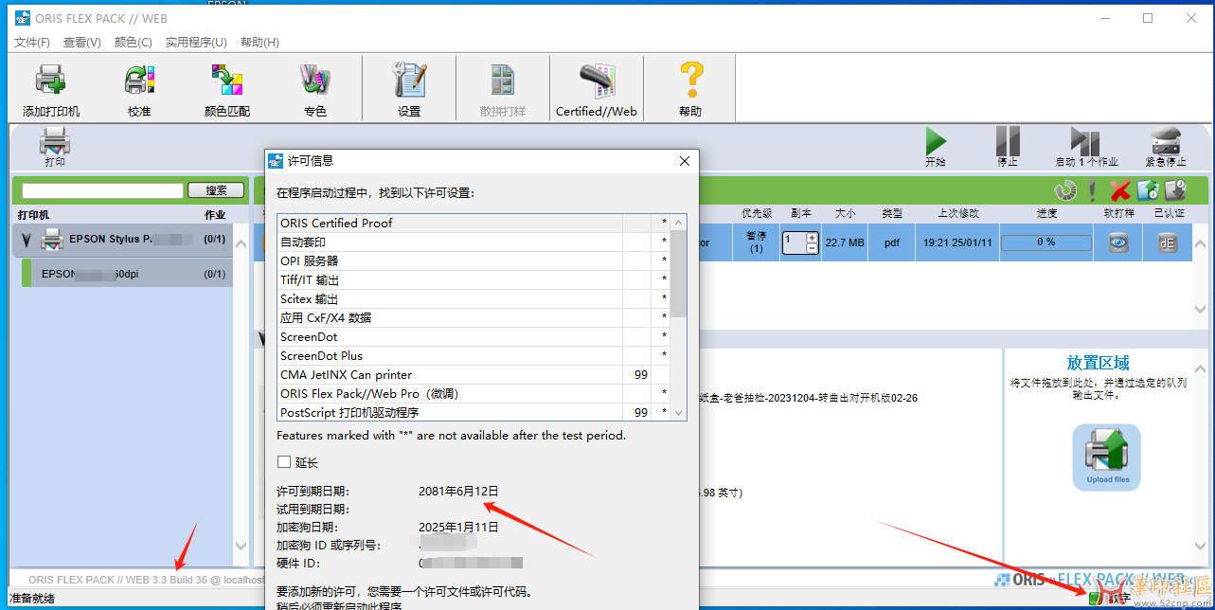
Task: Select the ORIS Certified Proof license row
Action: [473, 223]
